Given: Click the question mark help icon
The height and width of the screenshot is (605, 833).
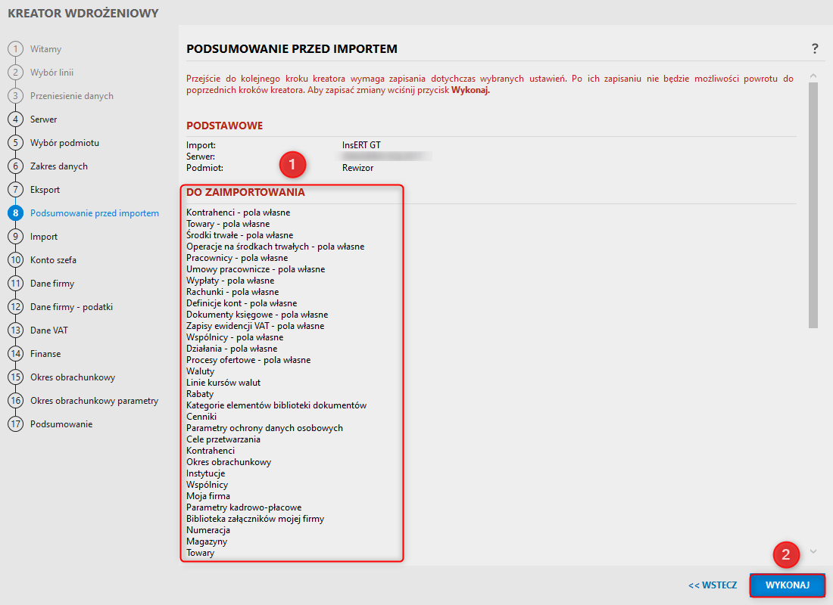Looking at the screenshot, I should [815, 49].
